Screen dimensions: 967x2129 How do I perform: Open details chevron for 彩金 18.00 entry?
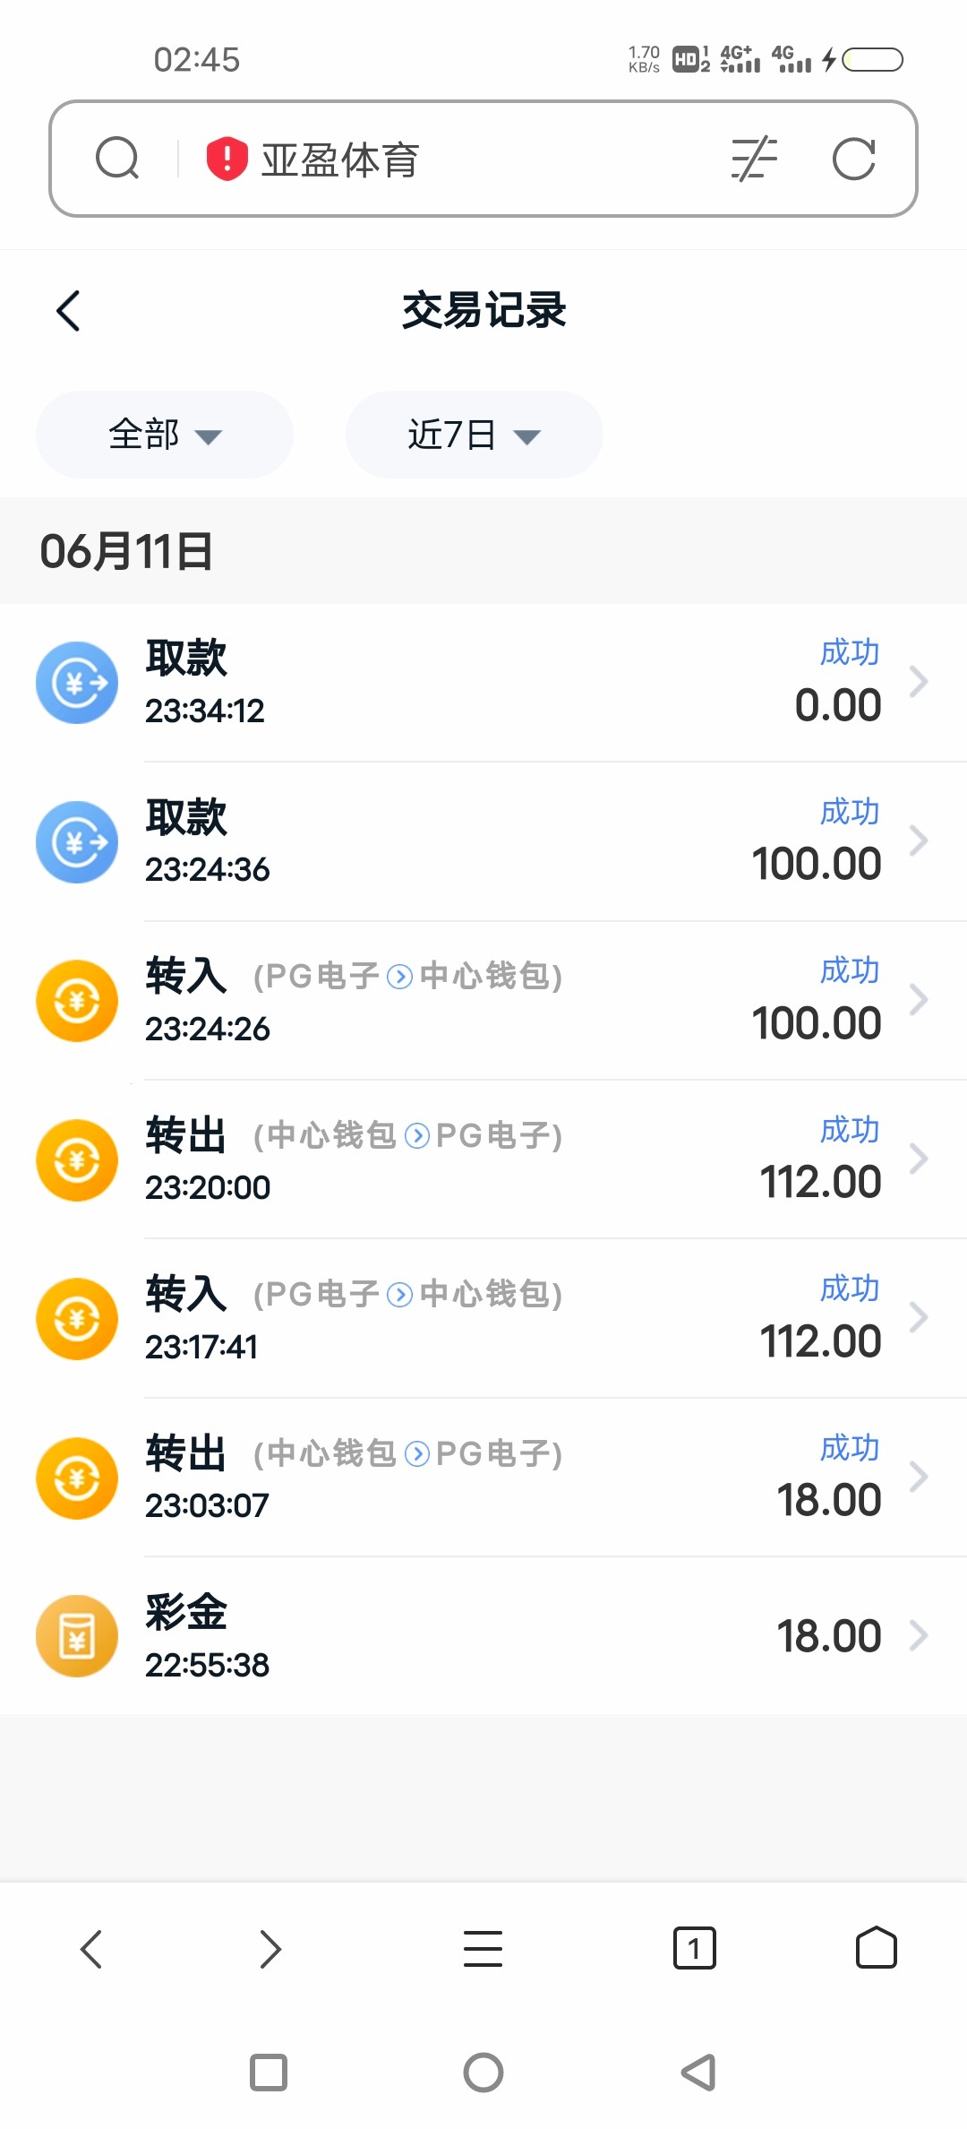coord(919,1635)
